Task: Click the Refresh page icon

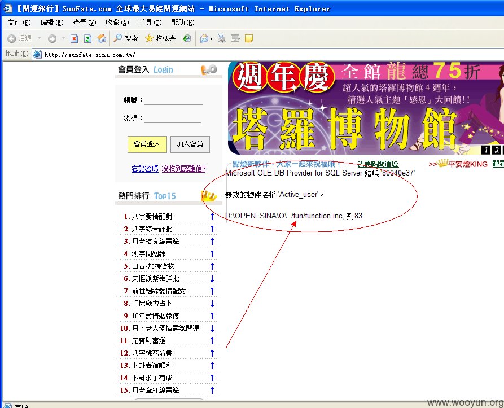Action: click(x=87, y=38)
